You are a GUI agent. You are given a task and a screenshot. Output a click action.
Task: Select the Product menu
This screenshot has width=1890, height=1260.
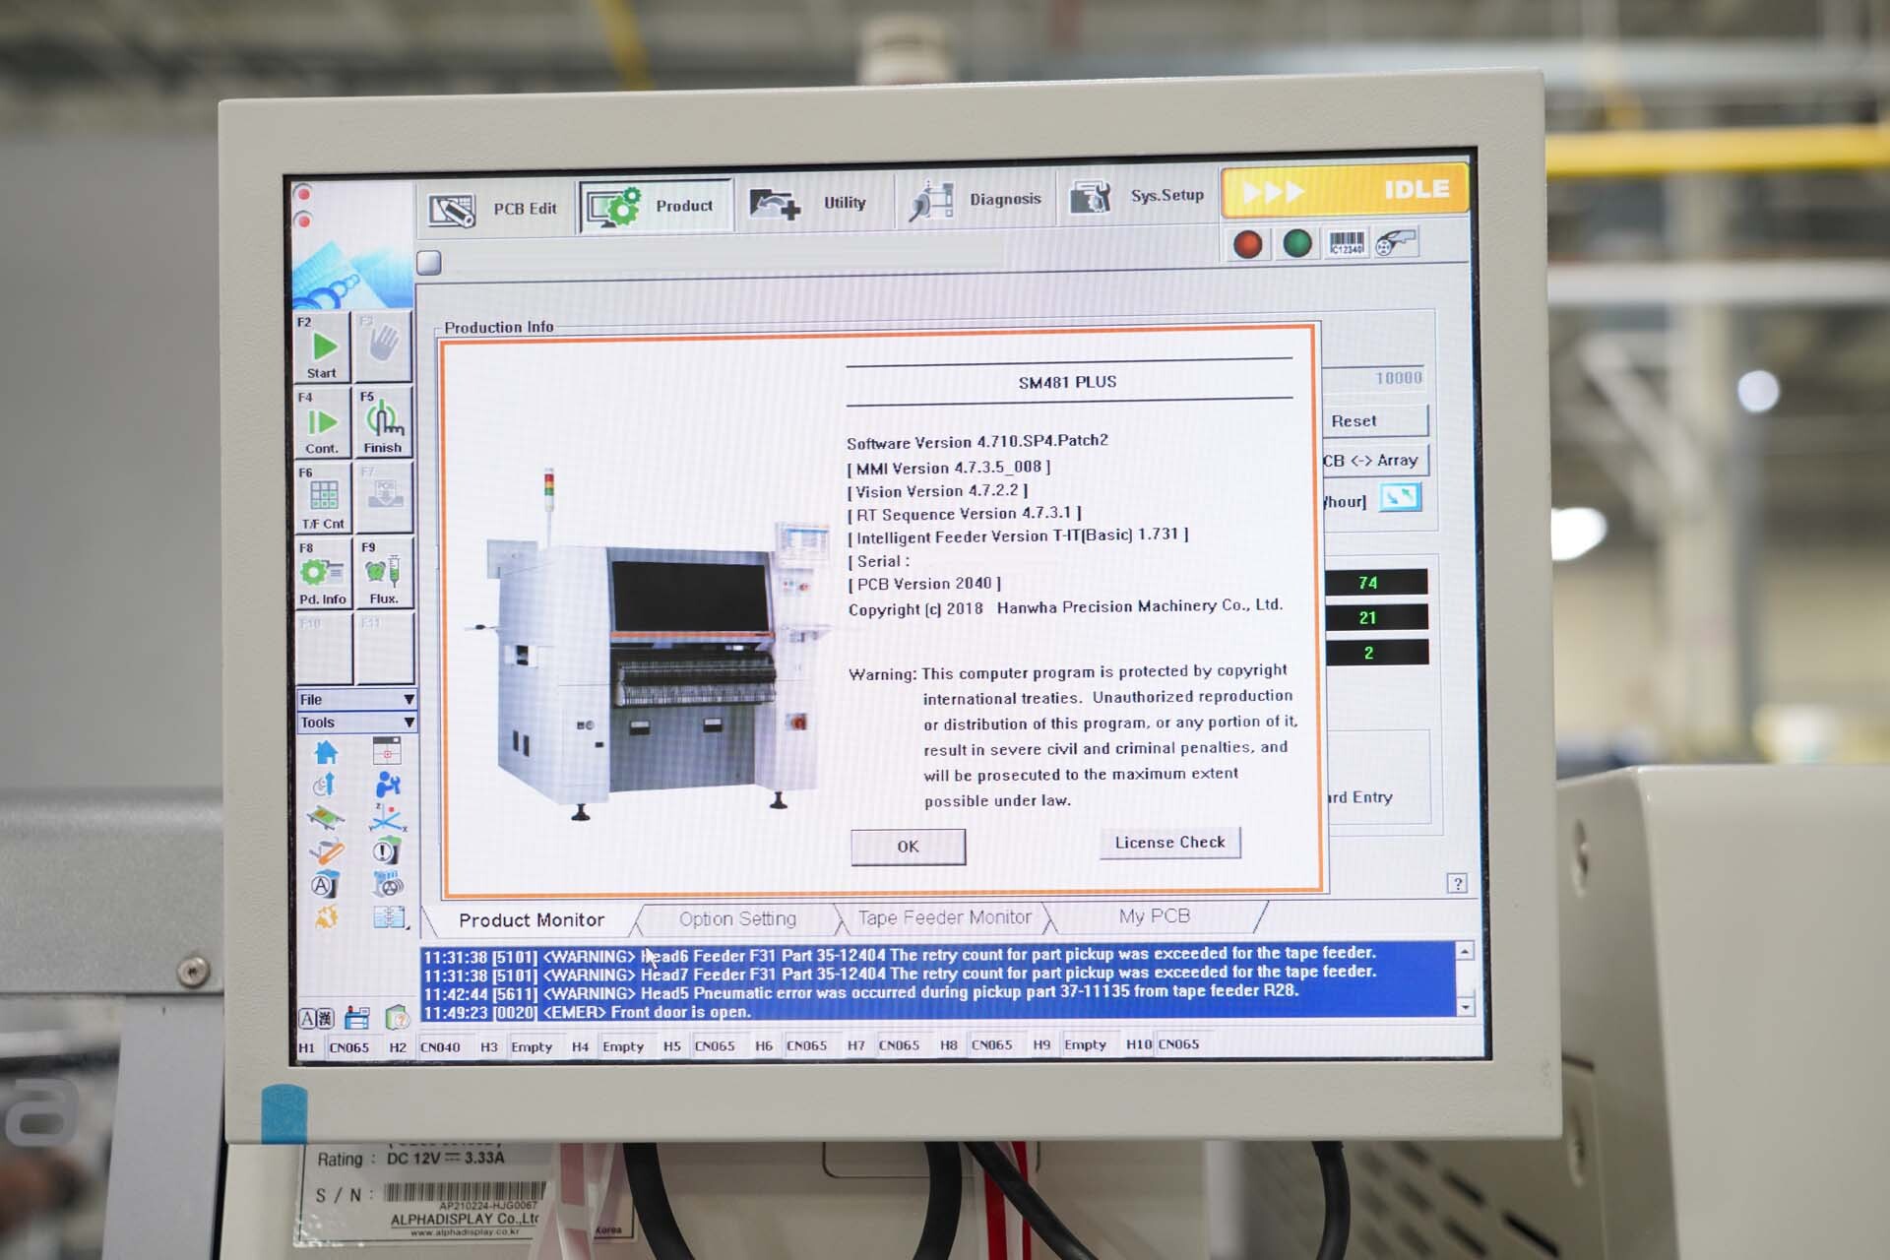(x=655, y=206)
